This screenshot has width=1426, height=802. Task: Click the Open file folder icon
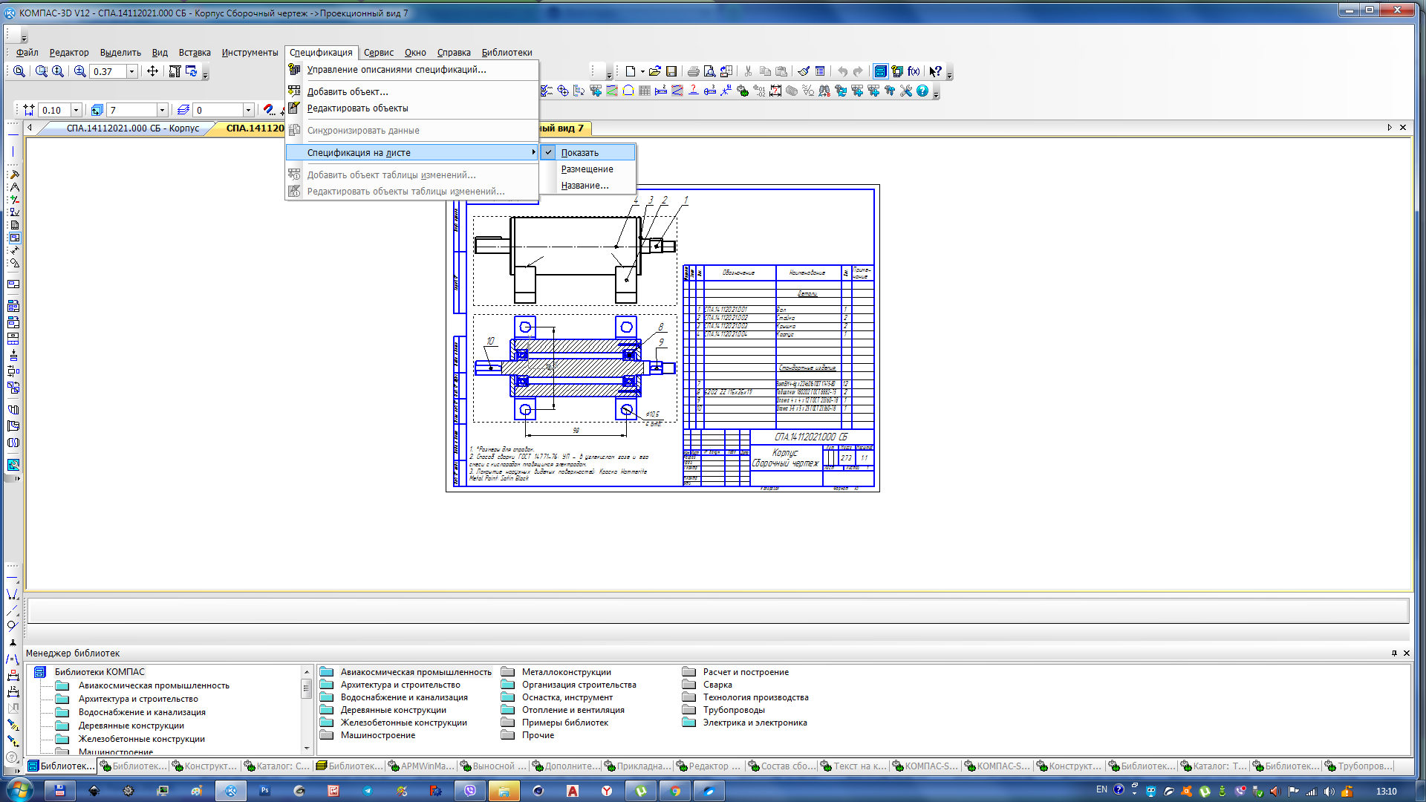(x=654, y=71)
